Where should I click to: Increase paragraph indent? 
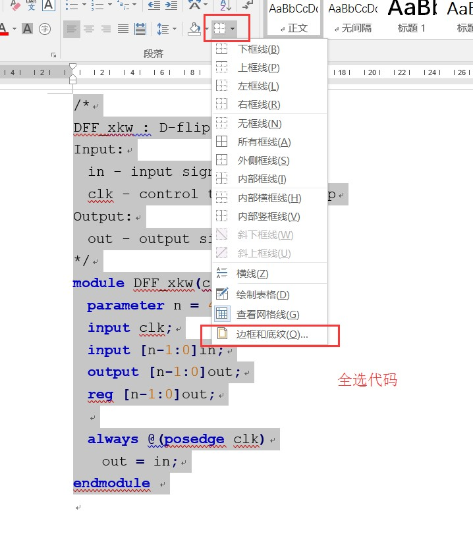[171, 5]
